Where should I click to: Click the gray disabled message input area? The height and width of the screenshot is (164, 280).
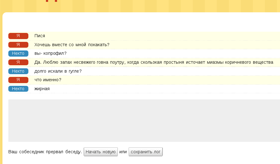coord(144,120)
